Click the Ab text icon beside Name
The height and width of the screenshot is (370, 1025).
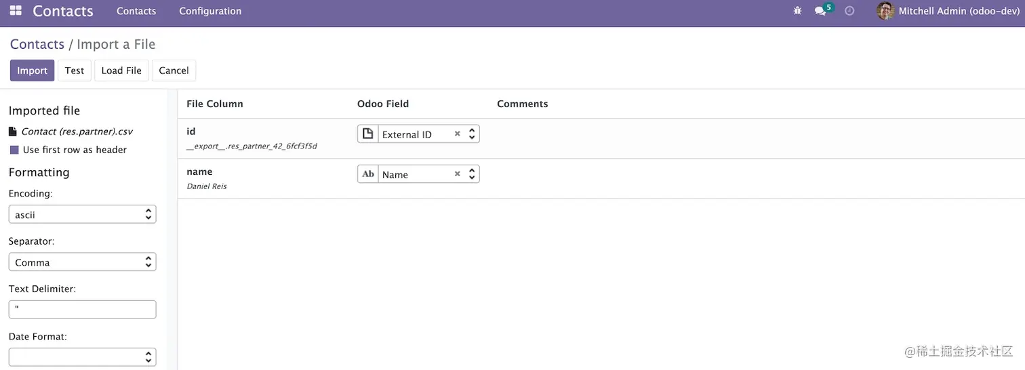pyautogui.click(x=367, y=174)
